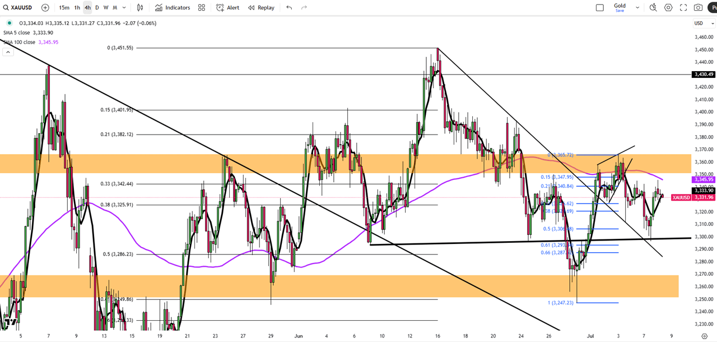
Task: Click the undo arrow
Action: point(289,8)
